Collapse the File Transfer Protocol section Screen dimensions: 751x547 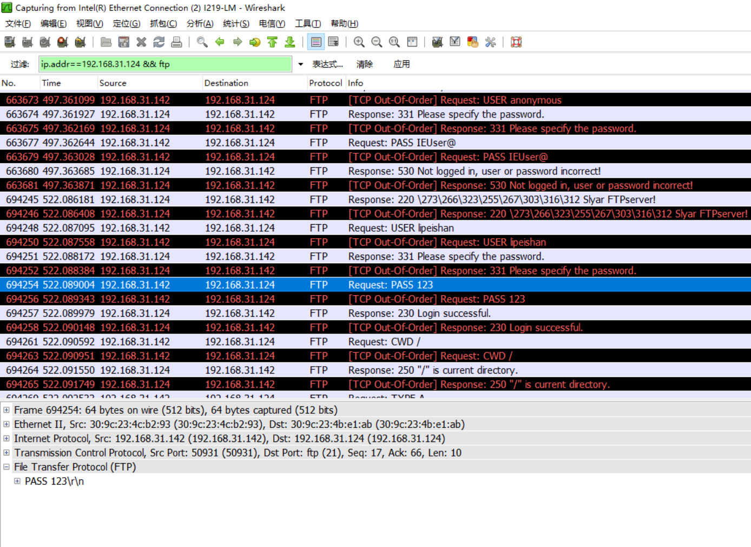[6, 466]
